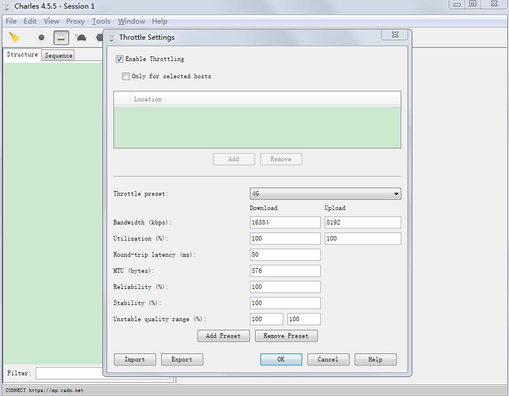This screenshot has width=509, height=396.
Task: Click the Download bandwidth field 16384
Action: coord(285,222)
